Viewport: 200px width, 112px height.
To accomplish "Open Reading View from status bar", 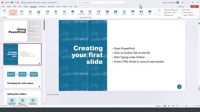I will pyautogui.click(x=173, y=106).
